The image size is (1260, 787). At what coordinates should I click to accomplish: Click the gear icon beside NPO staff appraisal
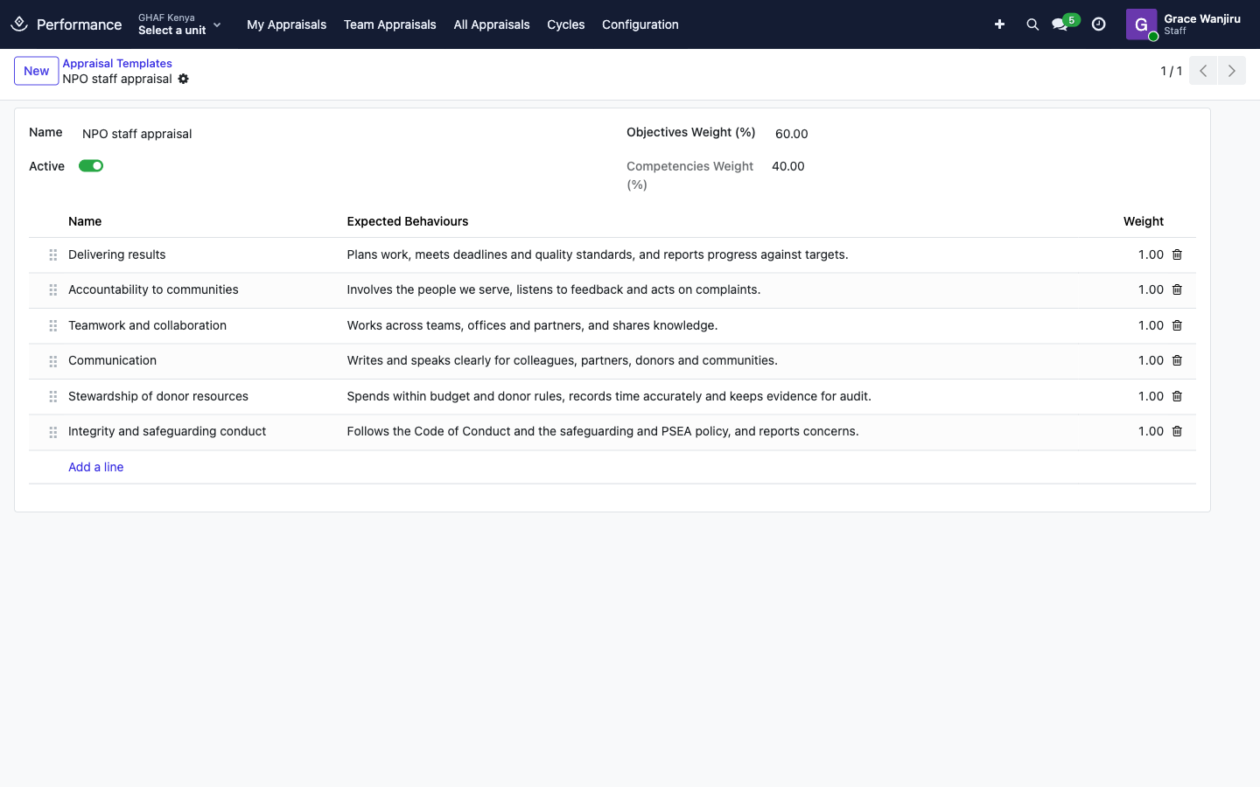coord(184,79)
